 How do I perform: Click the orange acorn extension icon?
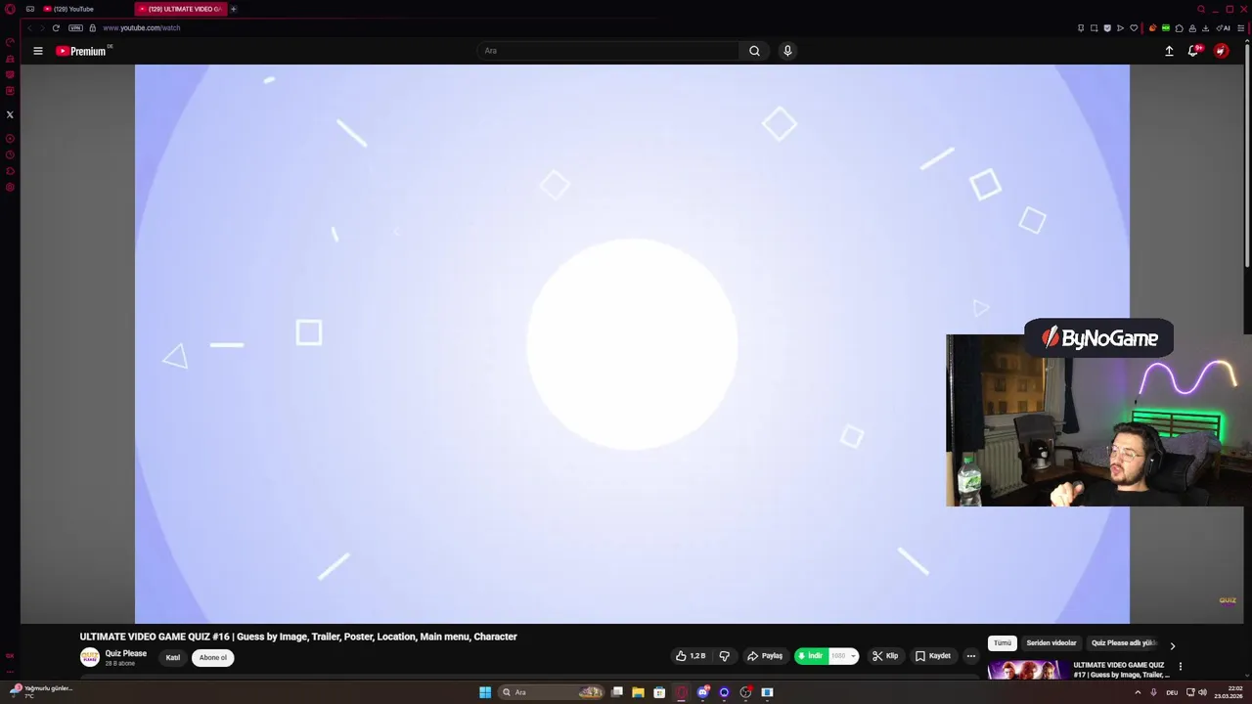tap(1153, 27)
